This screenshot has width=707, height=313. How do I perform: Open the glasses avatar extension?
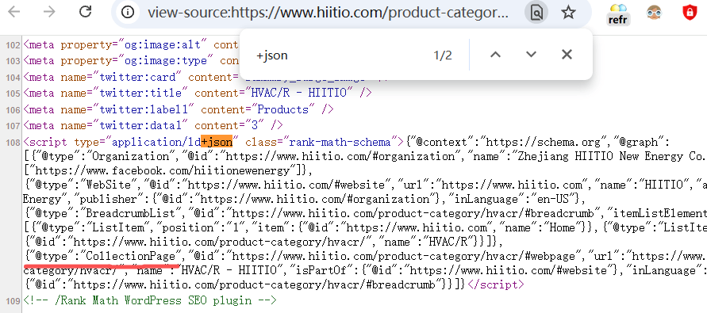[654, 13]
